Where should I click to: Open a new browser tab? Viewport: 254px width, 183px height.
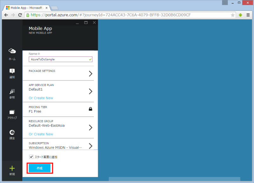(54, 8)
